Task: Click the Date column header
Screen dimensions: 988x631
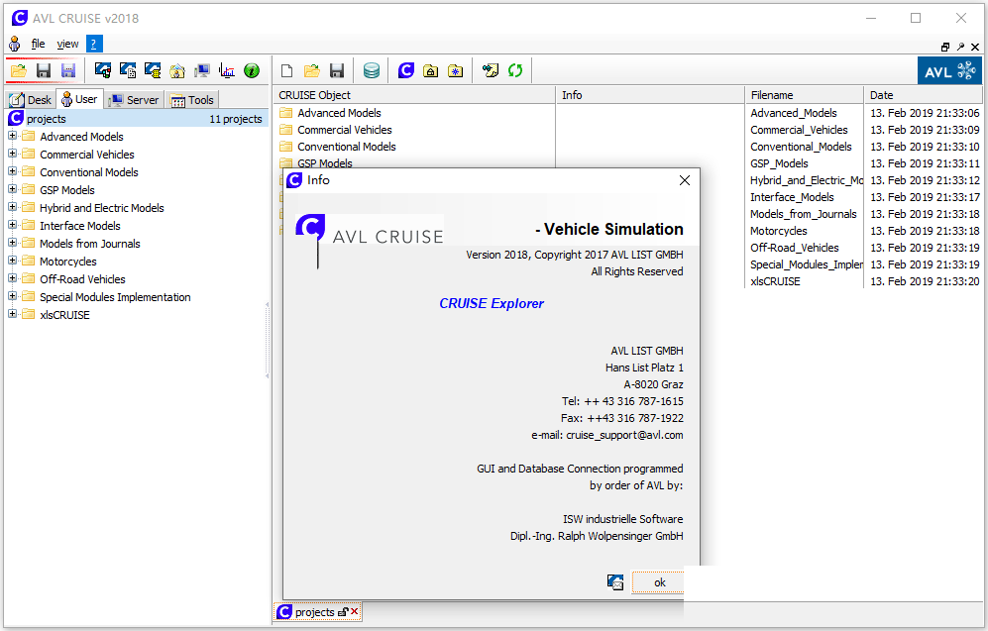Action: pos(924,95)
